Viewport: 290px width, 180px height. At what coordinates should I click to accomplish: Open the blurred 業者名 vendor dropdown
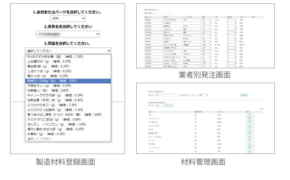[x=68, y=34]
